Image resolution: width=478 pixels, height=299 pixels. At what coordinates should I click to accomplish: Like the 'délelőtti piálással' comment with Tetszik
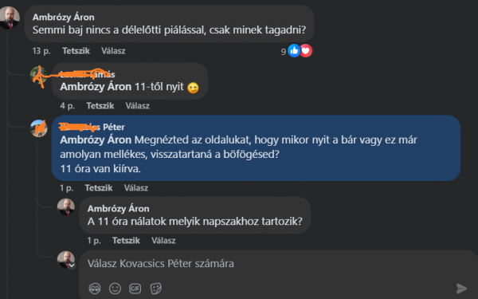76,51
